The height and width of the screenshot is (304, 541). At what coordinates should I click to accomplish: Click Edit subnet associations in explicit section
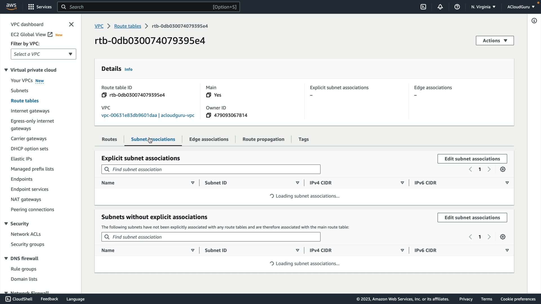(472, 159)
